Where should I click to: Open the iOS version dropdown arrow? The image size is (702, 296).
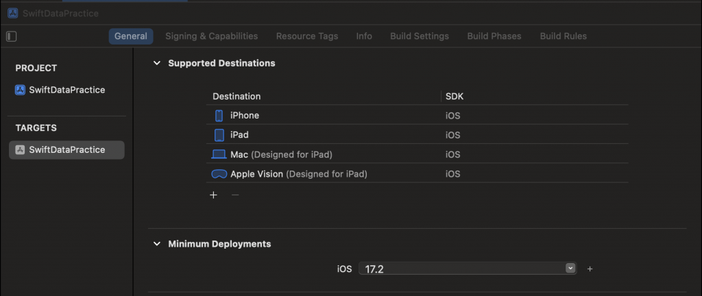click(570, 269)
